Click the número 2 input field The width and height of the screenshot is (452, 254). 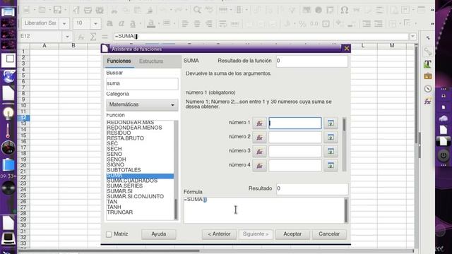pos(295,138)
